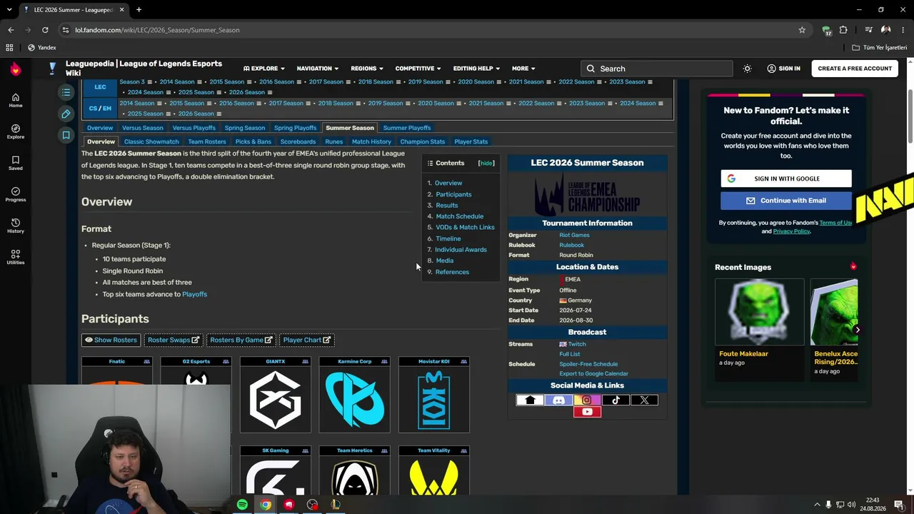Open the Picks & Bans tab
Screen dimensions: 914x514
(x=253, y=141)
